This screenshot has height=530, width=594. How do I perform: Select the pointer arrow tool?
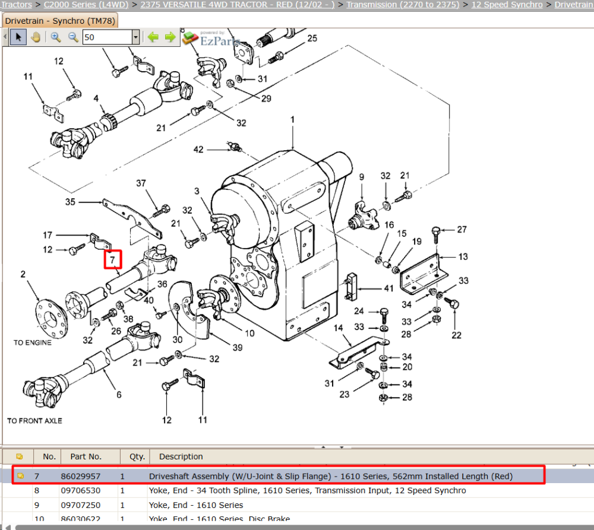(18, 37)
